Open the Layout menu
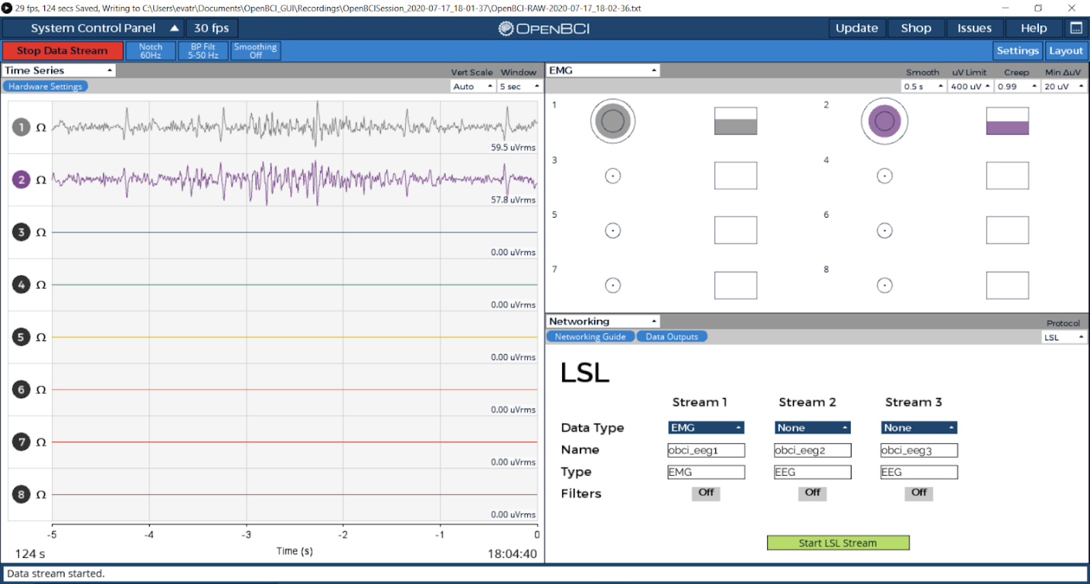Screen dimensions: 1090x584 1066,51
